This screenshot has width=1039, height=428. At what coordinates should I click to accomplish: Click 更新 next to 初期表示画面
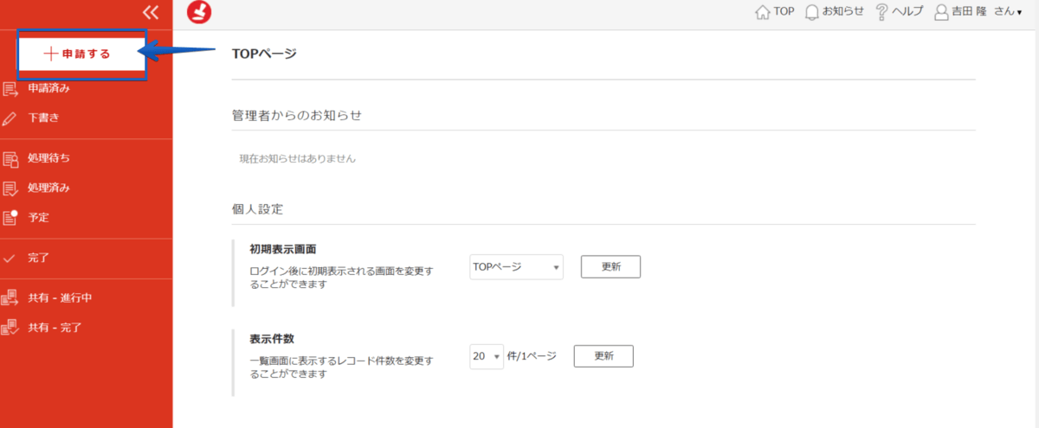(610, 267)
